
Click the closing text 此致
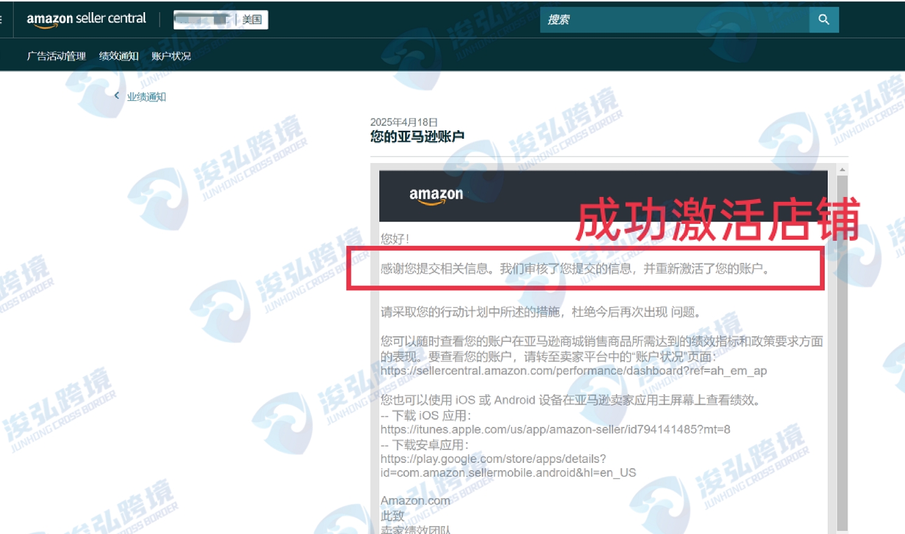[393, 516]
